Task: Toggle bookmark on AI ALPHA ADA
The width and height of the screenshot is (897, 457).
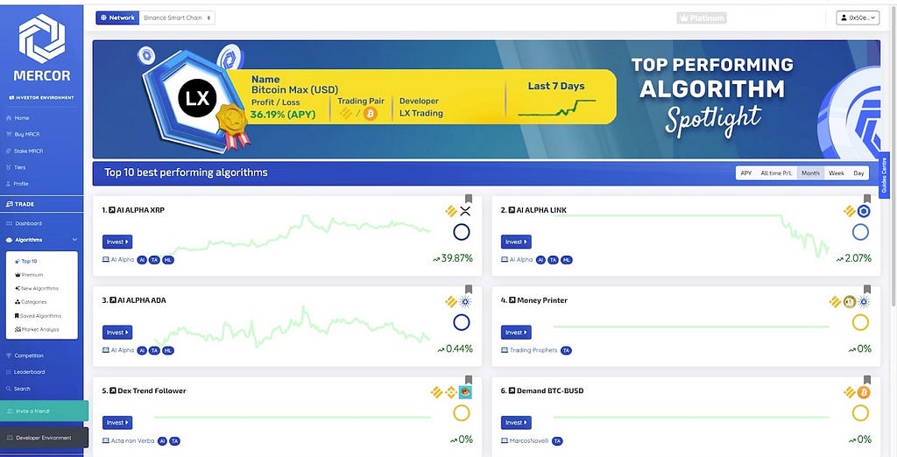Action: [x=469, y=290]
